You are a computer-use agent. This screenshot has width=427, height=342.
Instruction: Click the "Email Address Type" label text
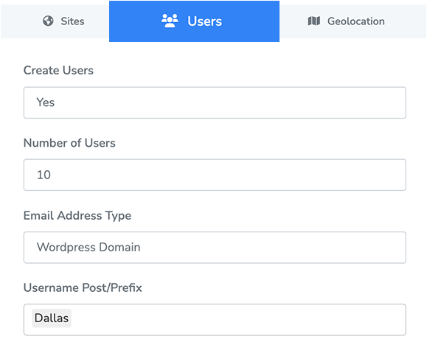point(77,215)
